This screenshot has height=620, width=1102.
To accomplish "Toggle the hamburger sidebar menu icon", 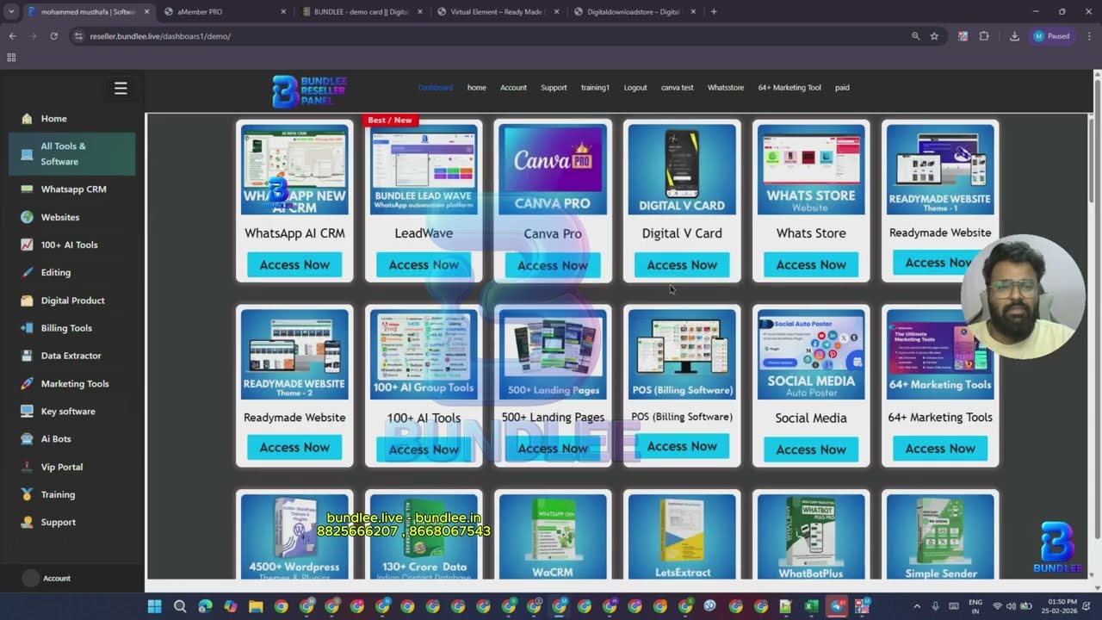I will click(x=121, y=88).
